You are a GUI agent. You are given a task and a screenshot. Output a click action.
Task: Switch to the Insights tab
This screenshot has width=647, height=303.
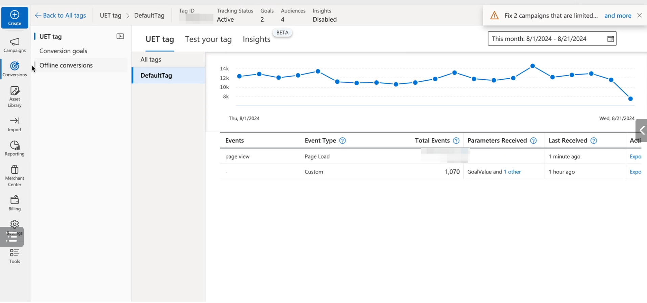click(x=256, y=39)
